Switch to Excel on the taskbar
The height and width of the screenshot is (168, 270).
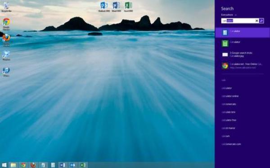[x=83, y=165]
